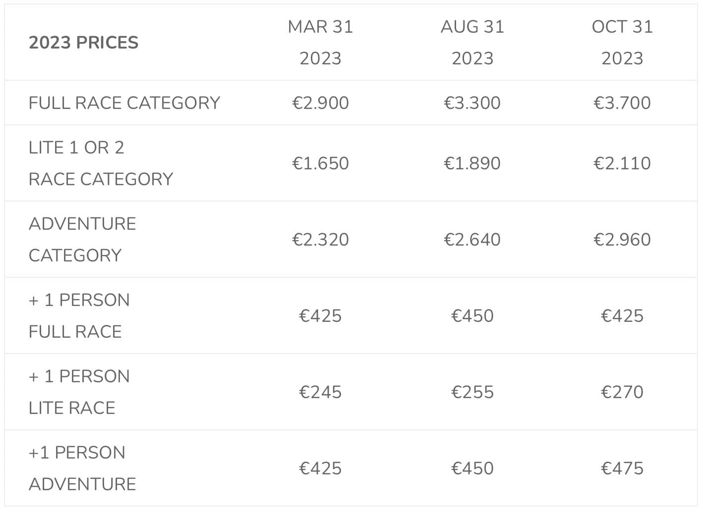Select the ADVENTURE CATEGORY row label

(82, 240)
